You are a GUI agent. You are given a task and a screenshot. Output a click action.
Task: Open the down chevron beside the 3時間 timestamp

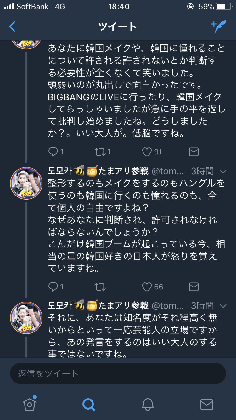tap(223, 172)
